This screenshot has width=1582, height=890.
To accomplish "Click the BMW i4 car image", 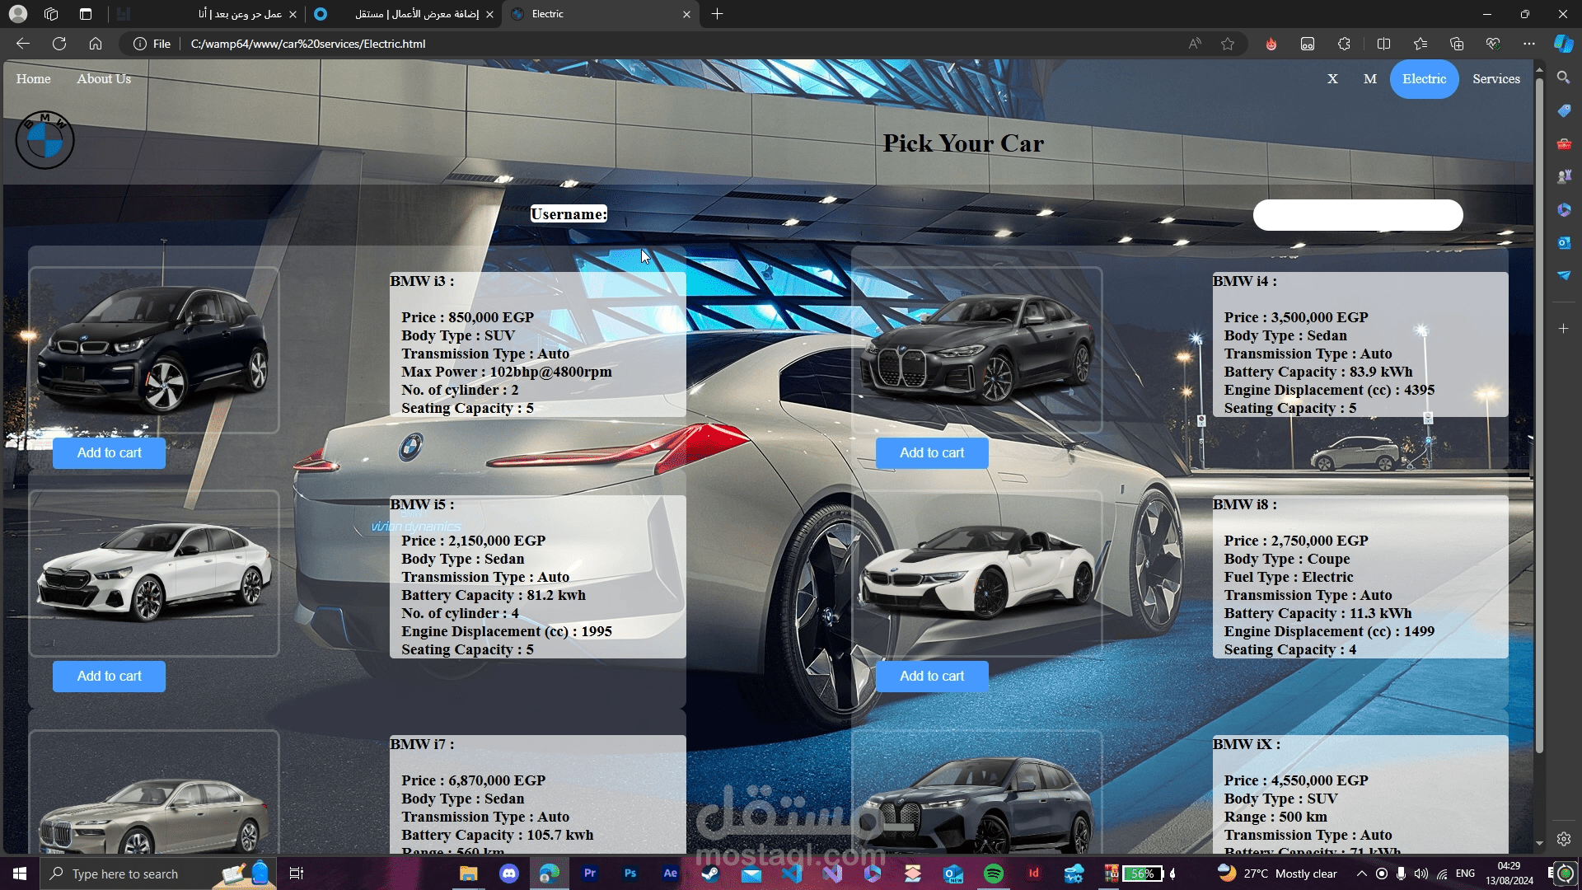I will pos(977,350).
